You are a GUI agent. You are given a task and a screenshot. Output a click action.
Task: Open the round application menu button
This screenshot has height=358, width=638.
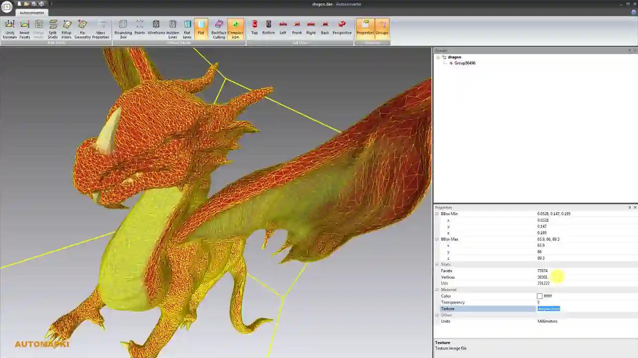coord(7,6)
